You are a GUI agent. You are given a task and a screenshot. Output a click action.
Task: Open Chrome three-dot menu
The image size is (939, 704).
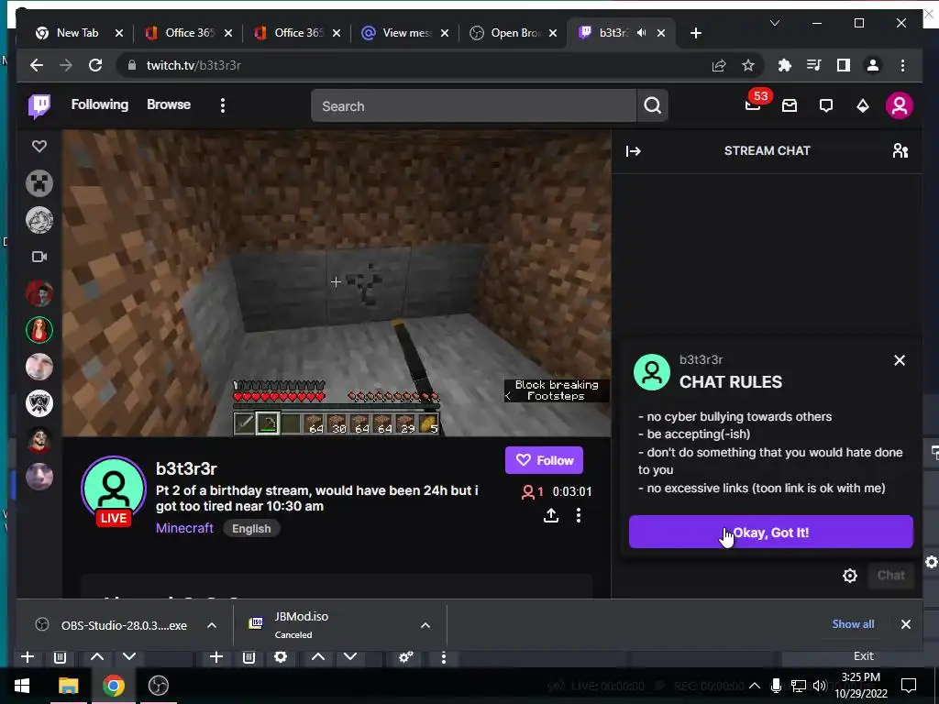[903, 65]
